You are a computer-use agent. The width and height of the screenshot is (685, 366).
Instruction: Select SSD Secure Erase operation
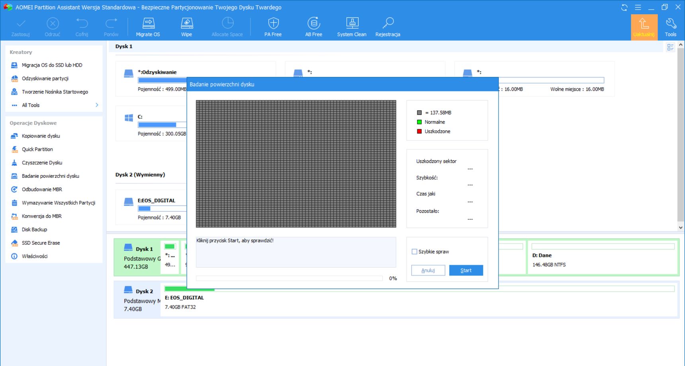tap(41, 243)
